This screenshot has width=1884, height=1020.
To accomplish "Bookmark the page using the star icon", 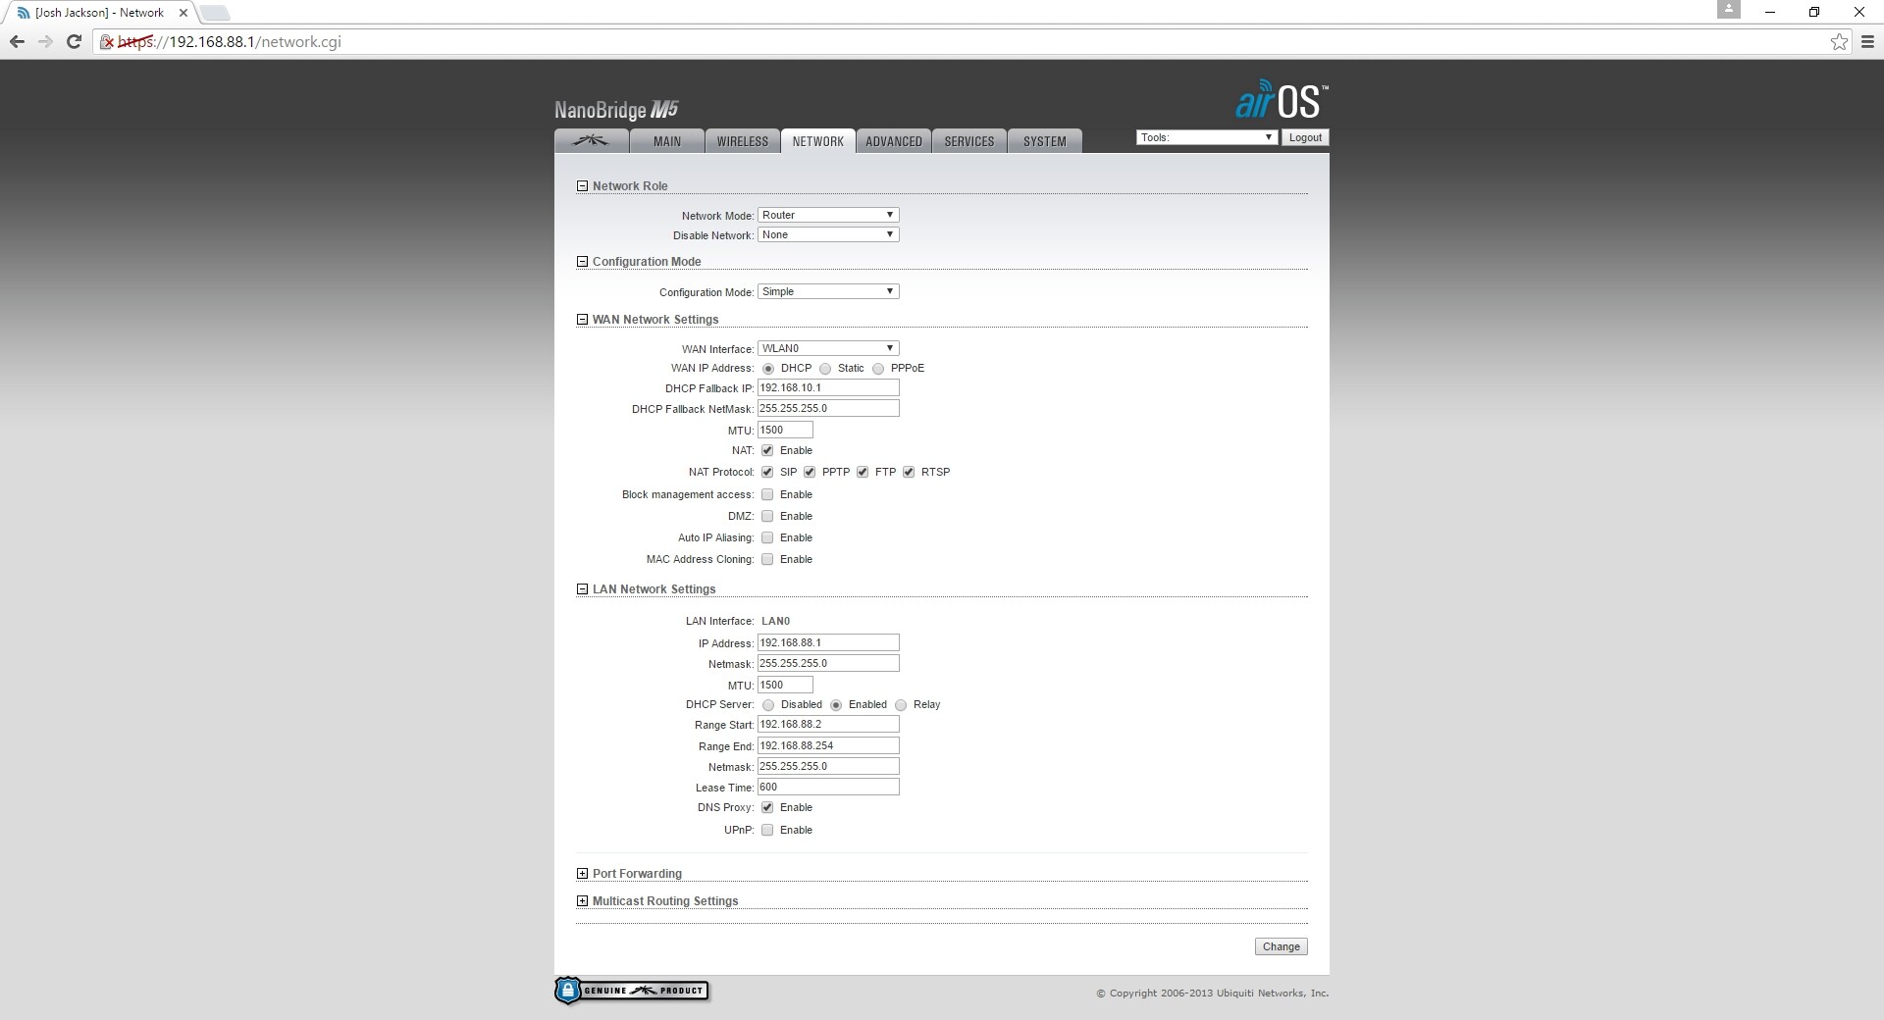I will tap(1840, 41).
